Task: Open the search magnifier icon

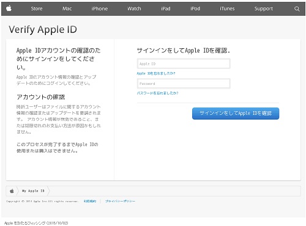Action: [297, 9]
